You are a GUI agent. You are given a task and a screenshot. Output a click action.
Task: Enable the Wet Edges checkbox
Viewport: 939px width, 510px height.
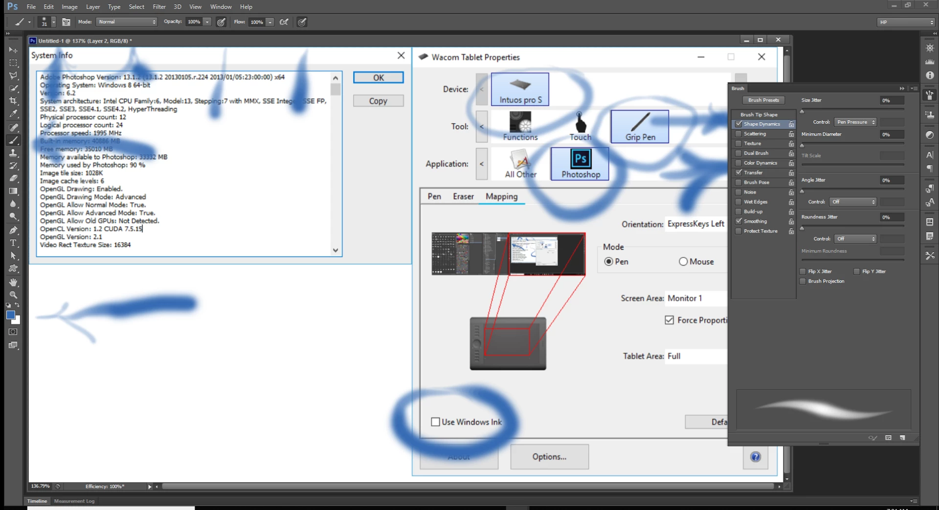[x=738, y=202]
